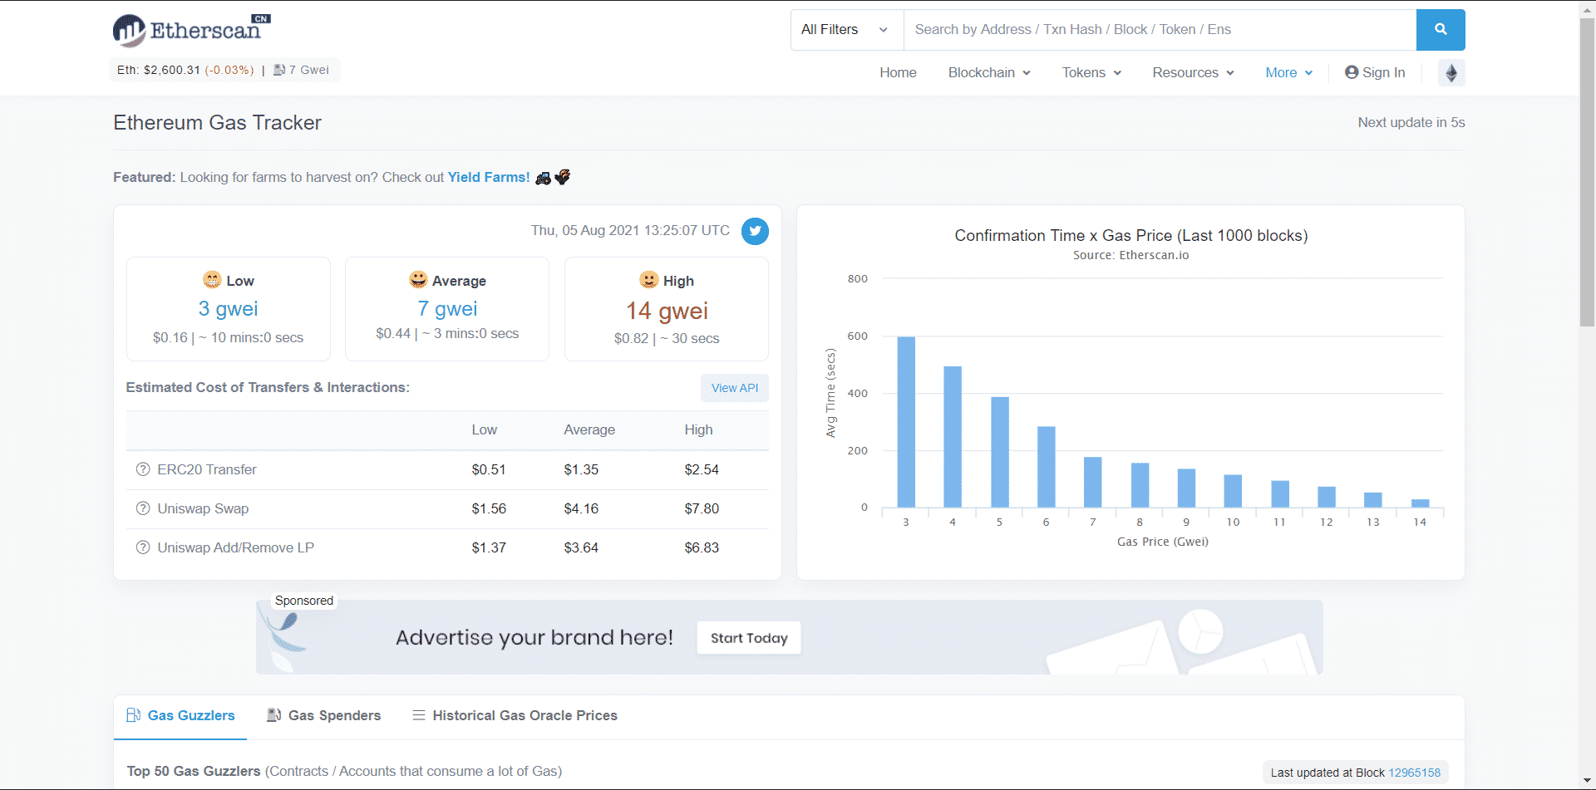Share gas prices via Twitter icon
Screen dimensions: 1596x790
click(x=755, y=231)
